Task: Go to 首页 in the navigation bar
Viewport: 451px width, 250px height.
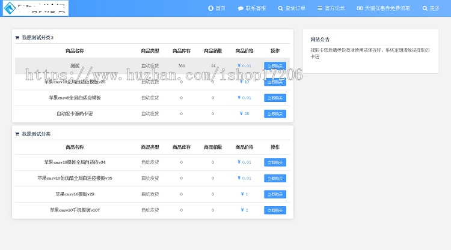Action: 221,8
